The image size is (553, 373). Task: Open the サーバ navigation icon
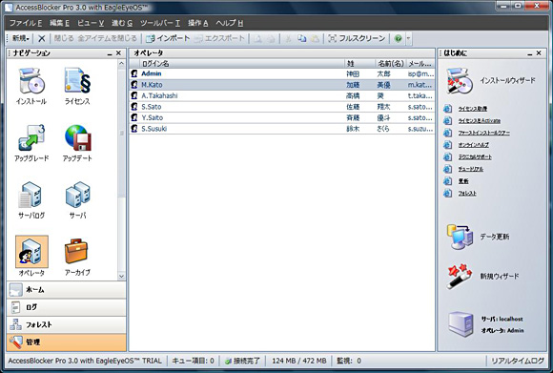click(x=77, y=195)
